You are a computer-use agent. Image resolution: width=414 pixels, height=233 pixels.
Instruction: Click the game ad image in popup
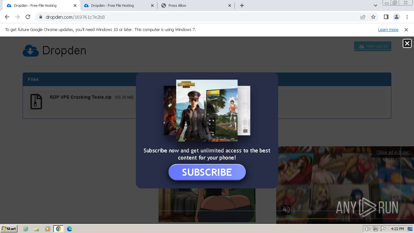pos(207,111)
